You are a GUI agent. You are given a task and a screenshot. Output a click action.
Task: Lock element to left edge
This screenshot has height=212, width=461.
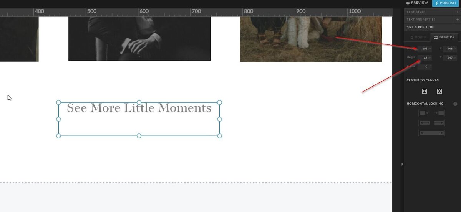pyautogui.click(x=425, y=113)
